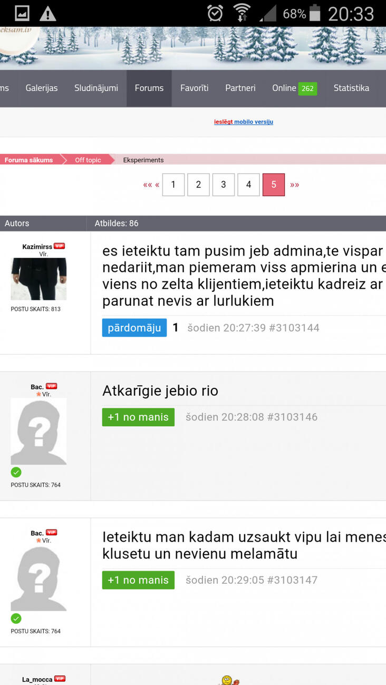Open the Galerijas menu item
The image size is (386, 685).
[42, 88]
